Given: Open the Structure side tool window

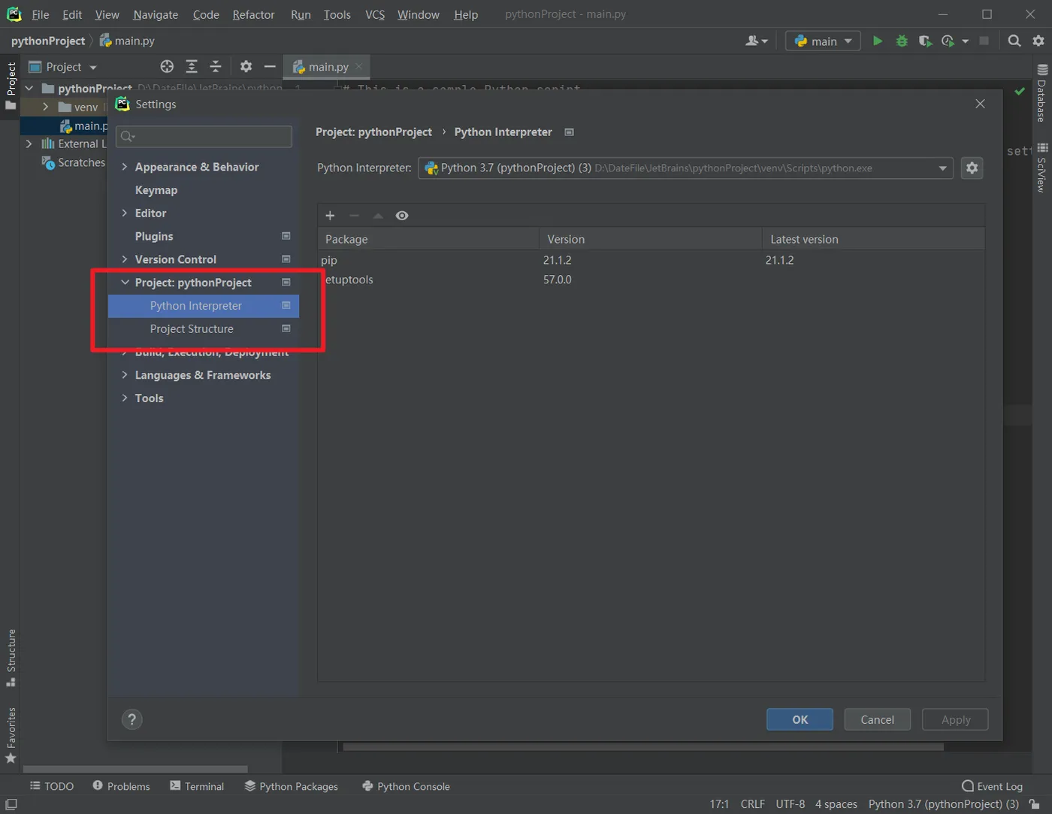Looking at the screenshot, I should 11,658.
